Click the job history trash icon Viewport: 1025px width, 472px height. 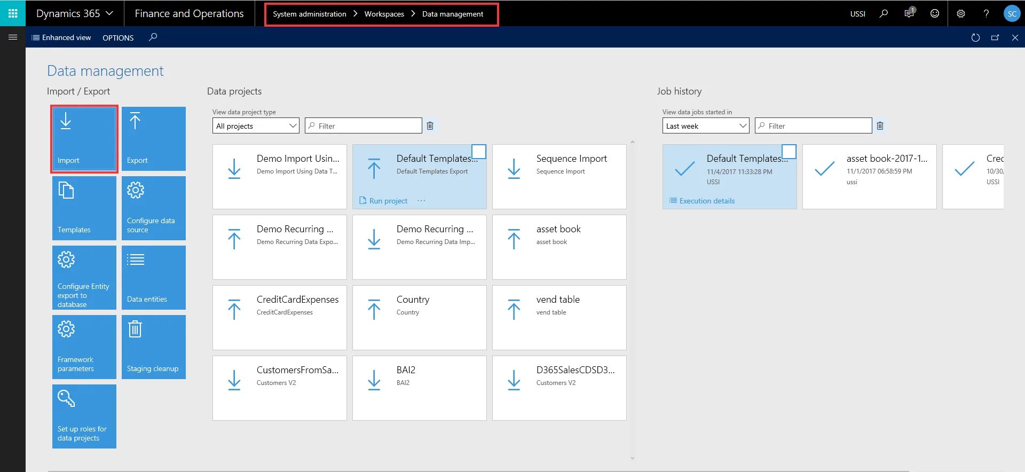(880, 125)
